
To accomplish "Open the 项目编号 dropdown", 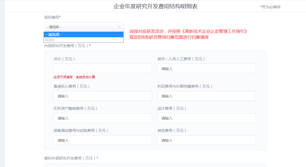I will pos(84,27).
